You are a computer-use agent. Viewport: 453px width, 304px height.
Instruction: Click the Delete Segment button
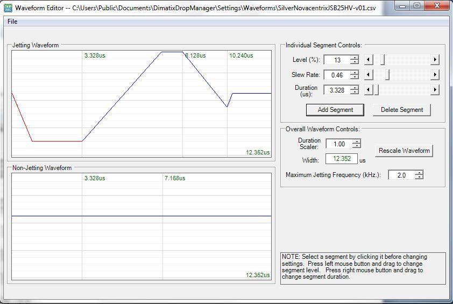(401, 110)
